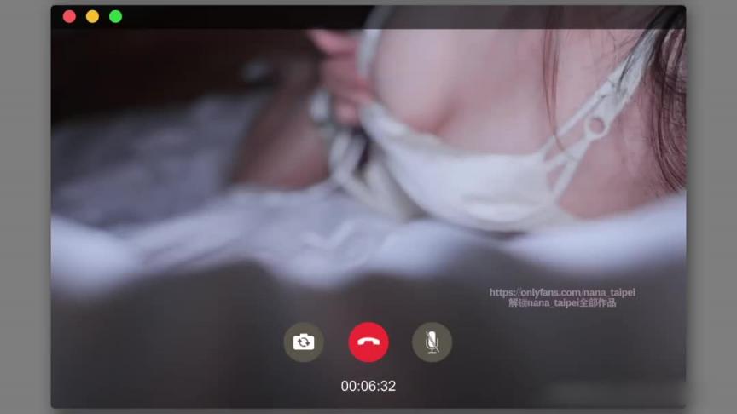737x414 pixels.
Task: Maximize the window using the green dot
Action: (116, 17)
